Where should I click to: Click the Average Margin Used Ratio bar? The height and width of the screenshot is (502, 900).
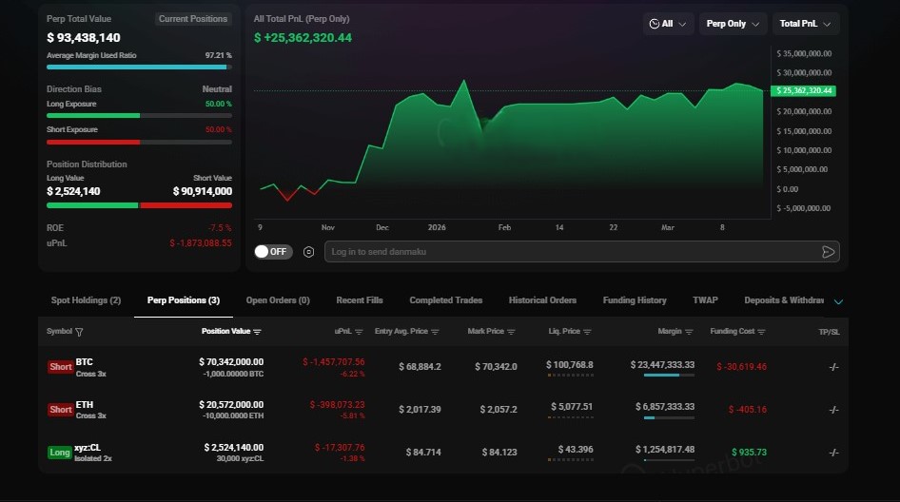click(x=139, y=68)
